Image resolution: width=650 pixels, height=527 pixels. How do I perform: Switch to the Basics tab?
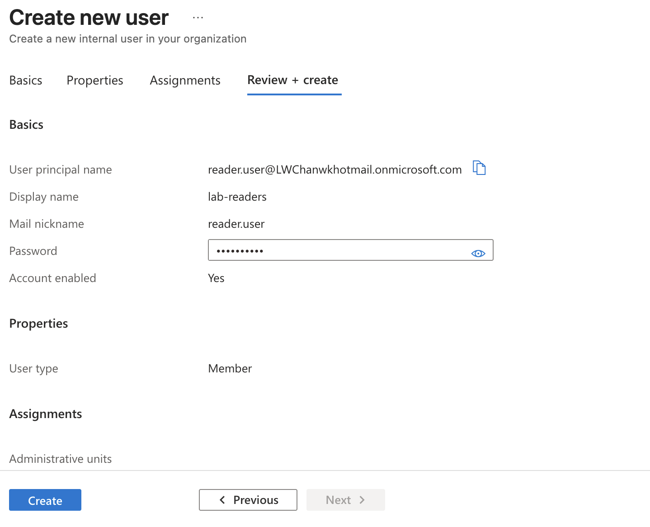click(26, 80)
